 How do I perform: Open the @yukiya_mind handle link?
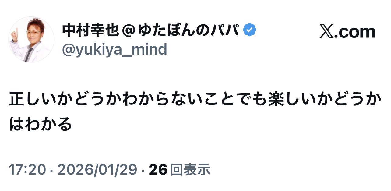coord(114,49)
